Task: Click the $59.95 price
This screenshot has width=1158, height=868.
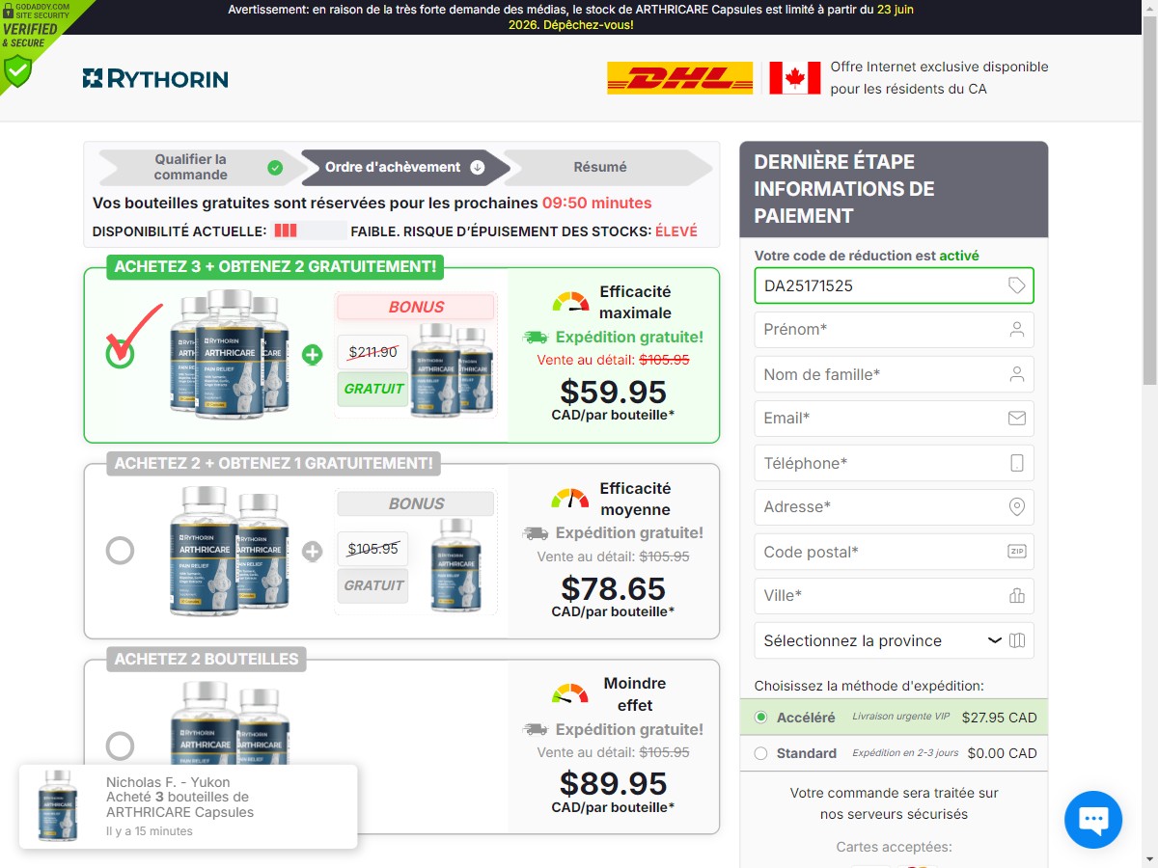Action: point(613,392)
